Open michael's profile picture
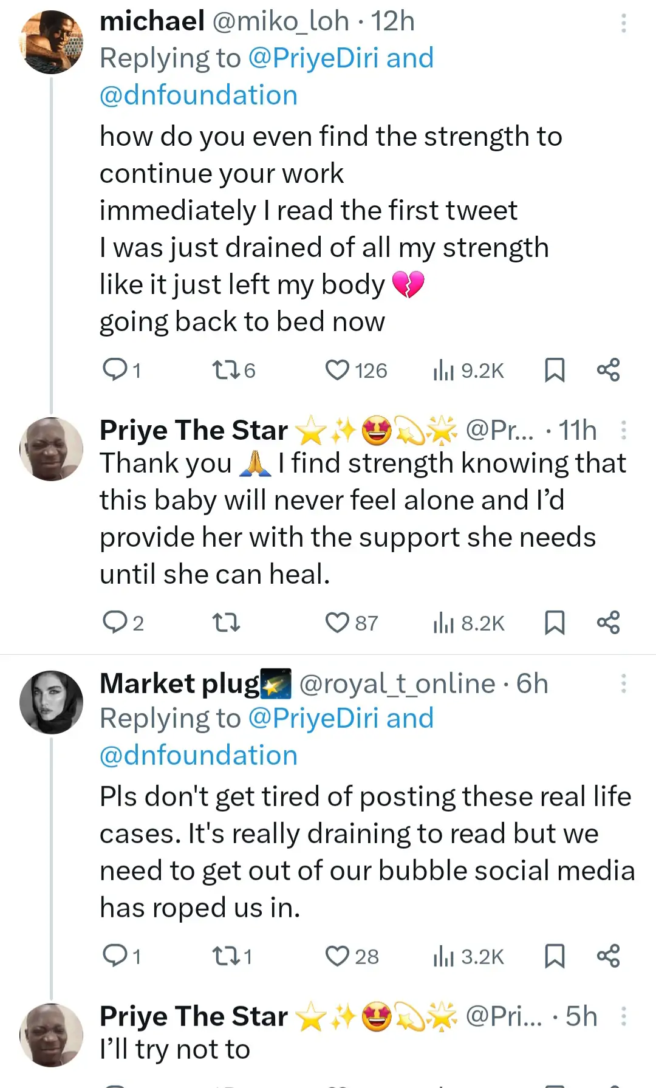 (x=52, y=42)
